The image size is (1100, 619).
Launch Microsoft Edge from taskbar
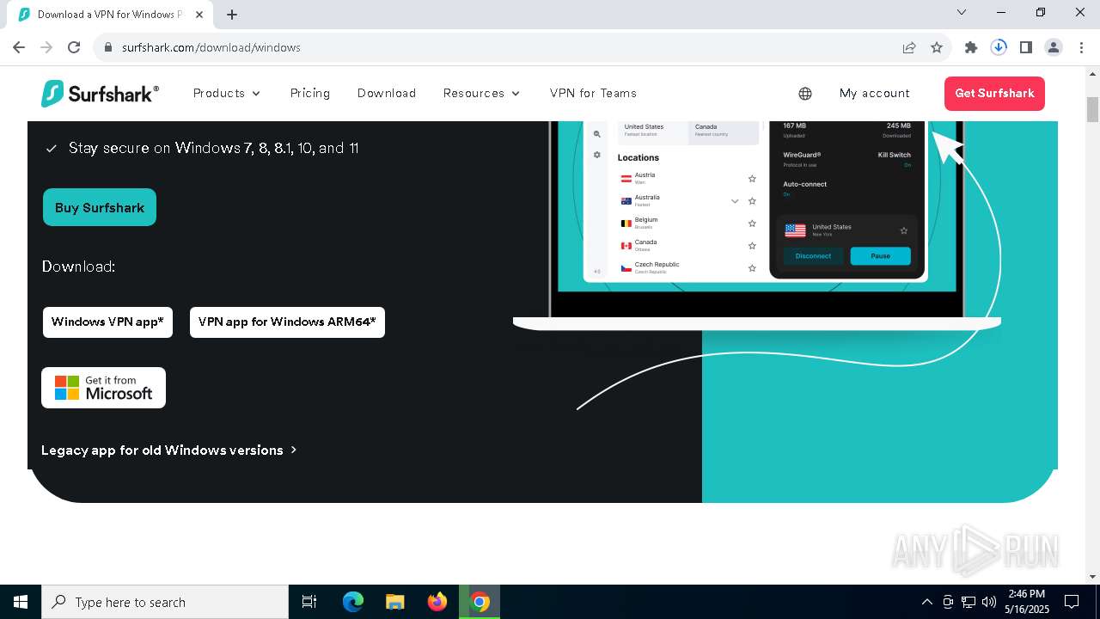click(x=353, y=602)
